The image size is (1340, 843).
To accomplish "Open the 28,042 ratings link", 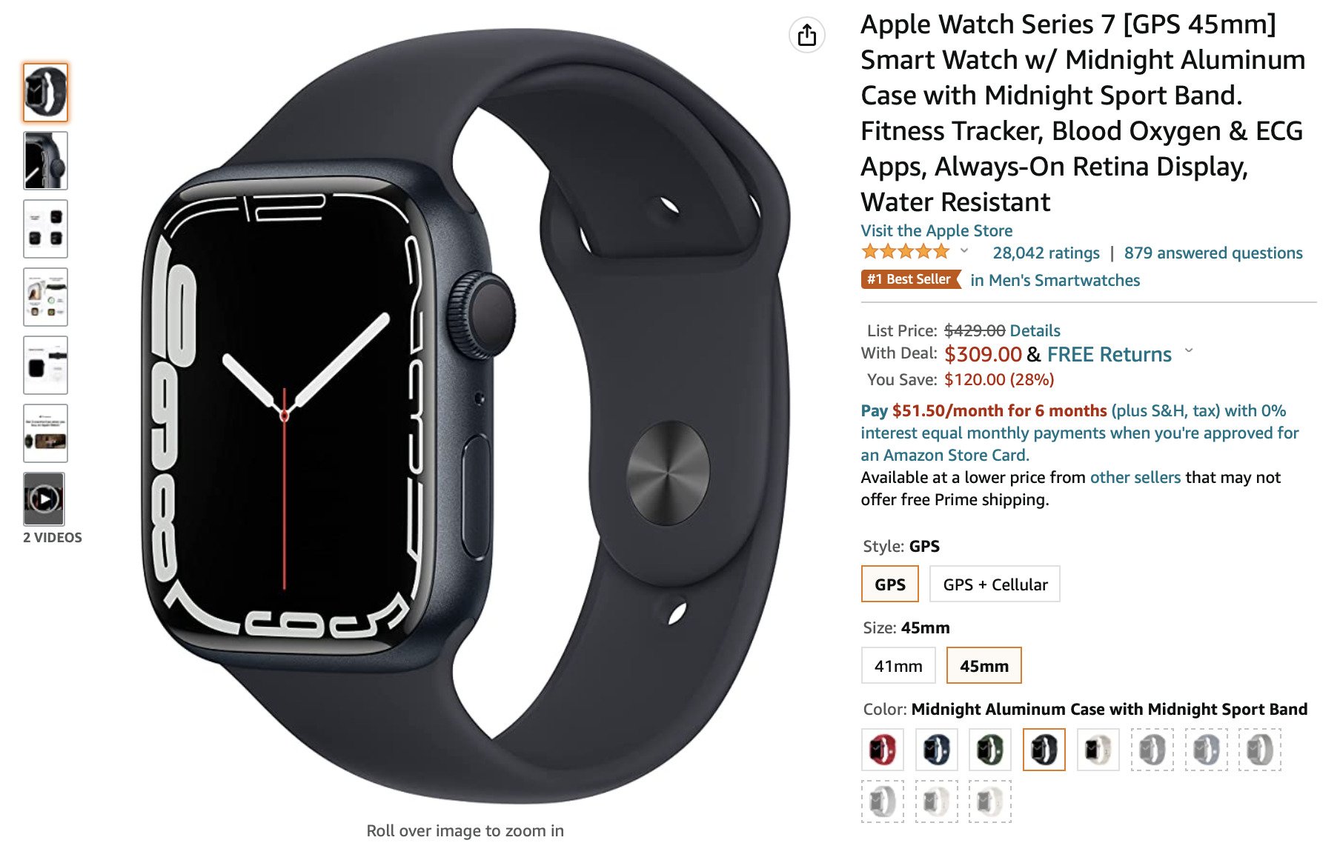I will (1047, 253).
